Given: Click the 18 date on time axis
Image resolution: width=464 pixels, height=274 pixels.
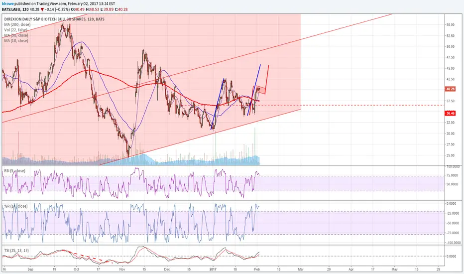Looking at the screenshot, I should click(x=235, y=269).
